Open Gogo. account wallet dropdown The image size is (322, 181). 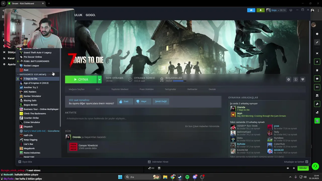tap(276, 10)
